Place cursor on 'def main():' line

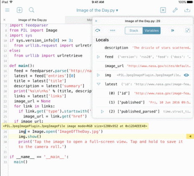point(22,66)
